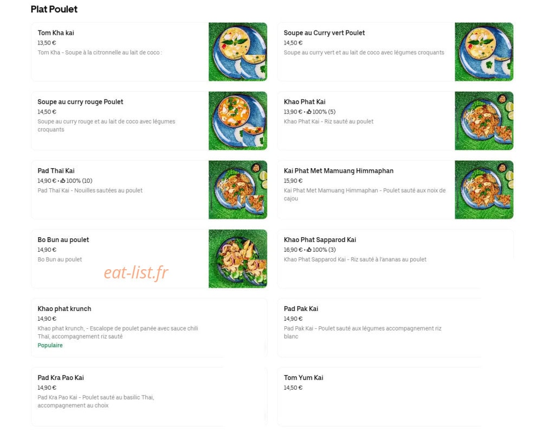This screenshot has height=432, width=536.
Task: Click the Plat Poulet section heading
Action: click(x=54, y=9)
